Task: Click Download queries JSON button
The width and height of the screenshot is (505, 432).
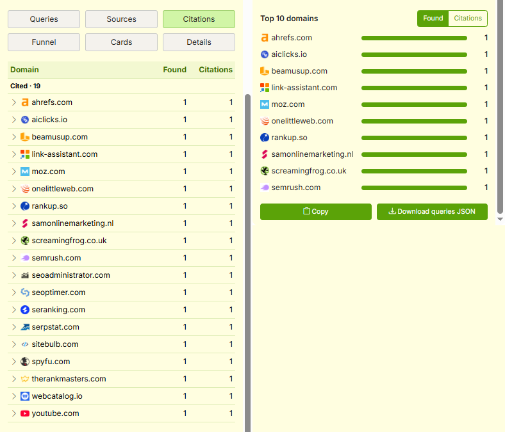Action: 432,212
